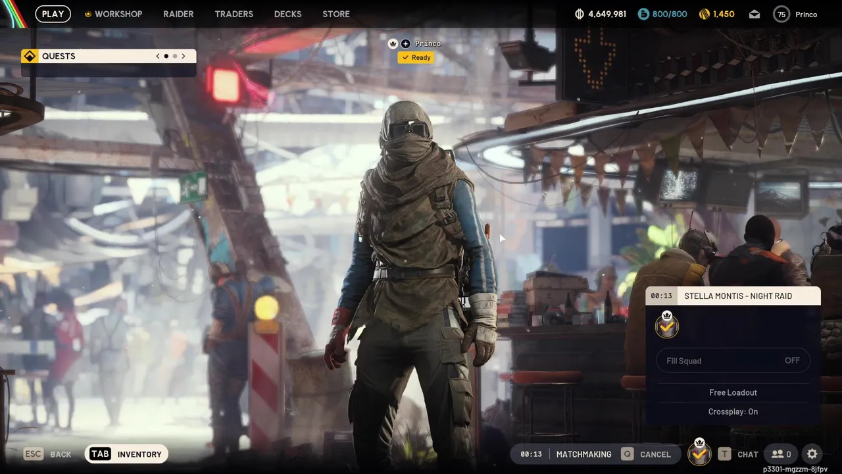Select the Free Loadout option

(x=733, y=392)
